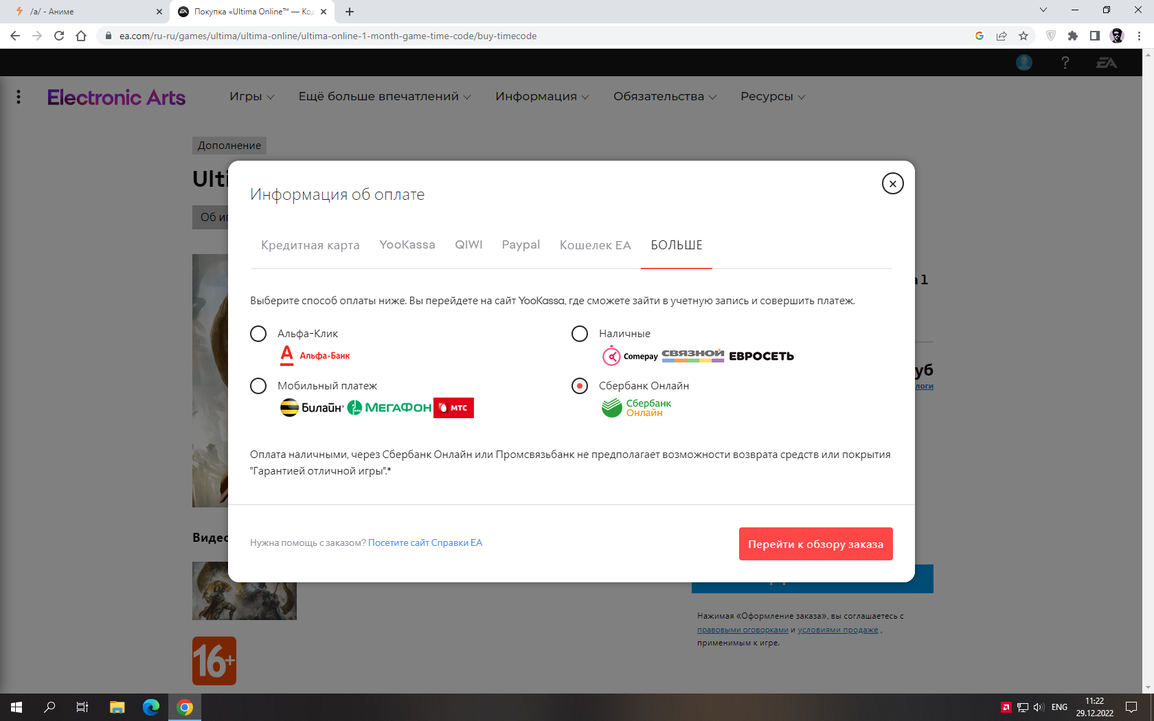The width and height of the screenshot is (1154, 721).
Task: Open the taskbar clock and date
Action: (1095, 707)
